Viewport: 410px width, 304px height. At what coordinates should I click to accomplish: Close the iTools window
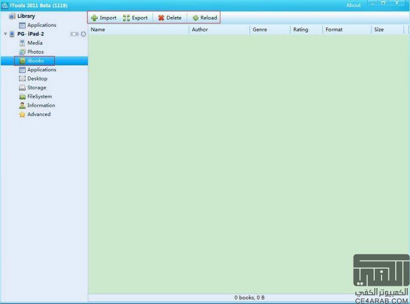point(397,3)
